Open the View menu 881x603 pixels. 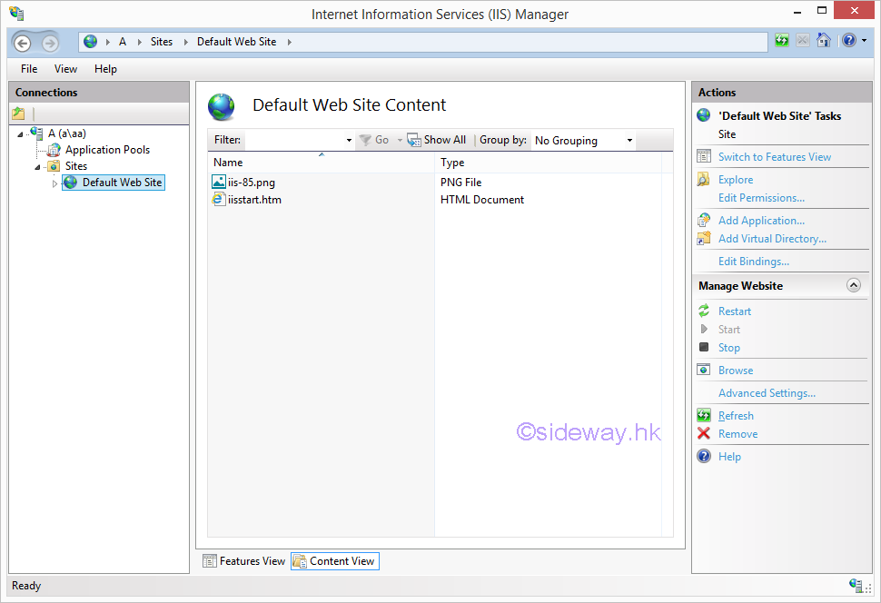pos(65,68)
